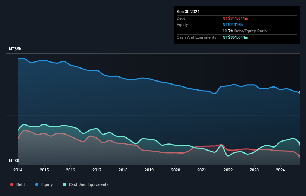Click the blue Equity endpoint marker on chart
Image resolution: width=306 pixels, height=196 pixels.
(x=300, y=93)
